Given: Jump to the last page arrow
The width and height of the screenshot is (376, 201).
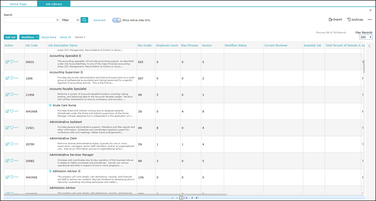Looking at the screenshot, I should (197, 198).
